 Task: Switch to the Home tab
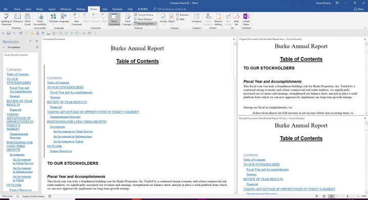tap(17, 9)
